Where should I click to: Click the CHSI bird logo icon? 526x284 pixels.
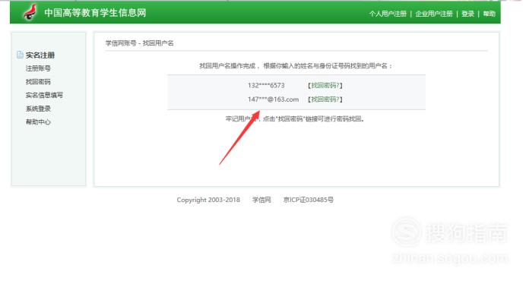point(30,12)
